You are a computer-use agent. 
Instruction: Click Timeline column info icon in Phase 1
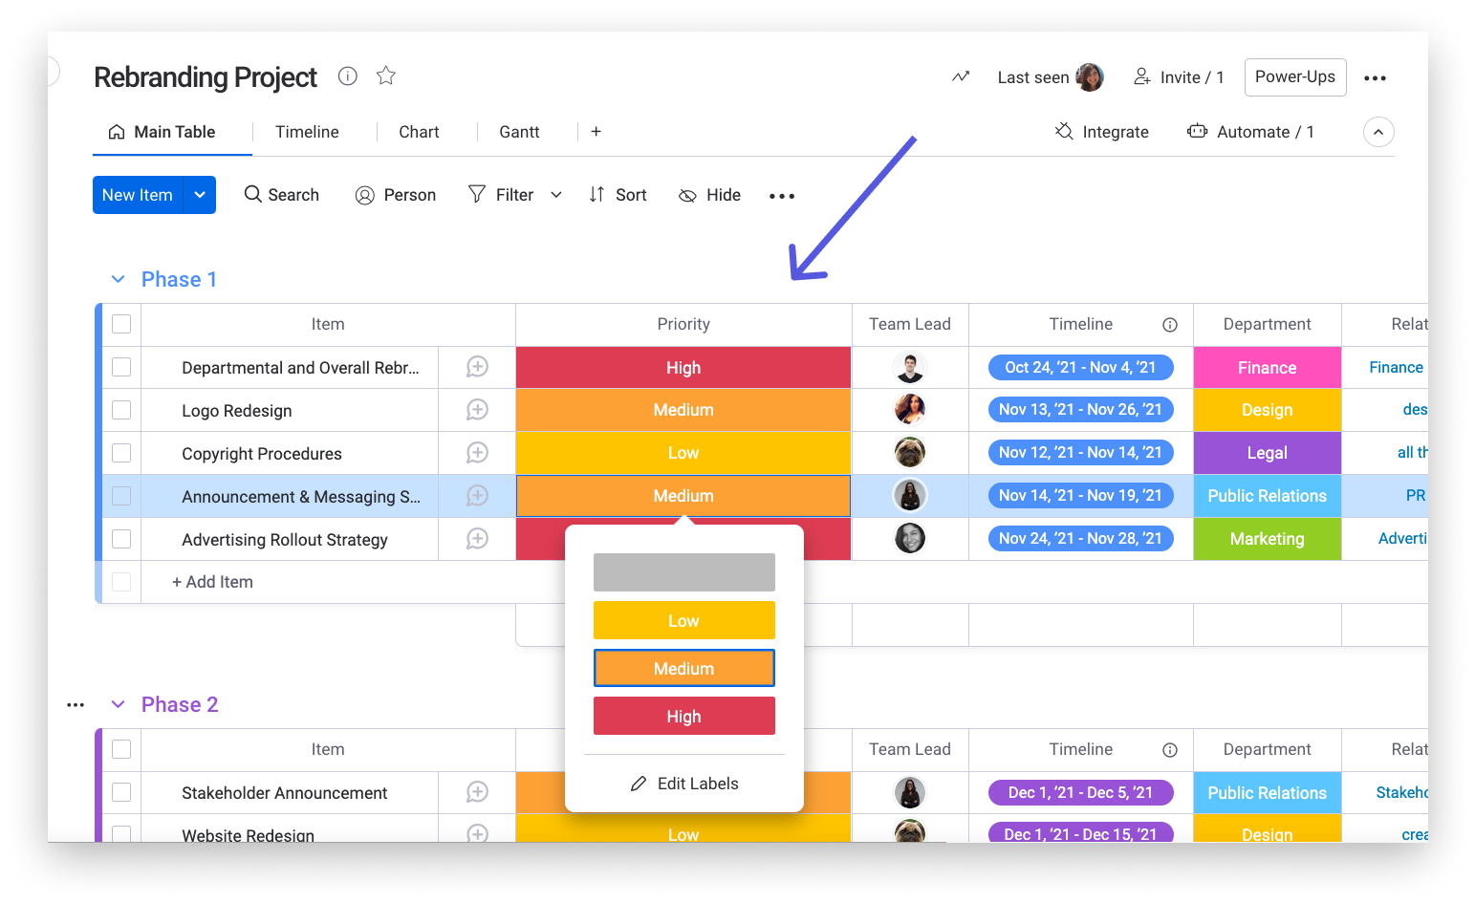1169,325
